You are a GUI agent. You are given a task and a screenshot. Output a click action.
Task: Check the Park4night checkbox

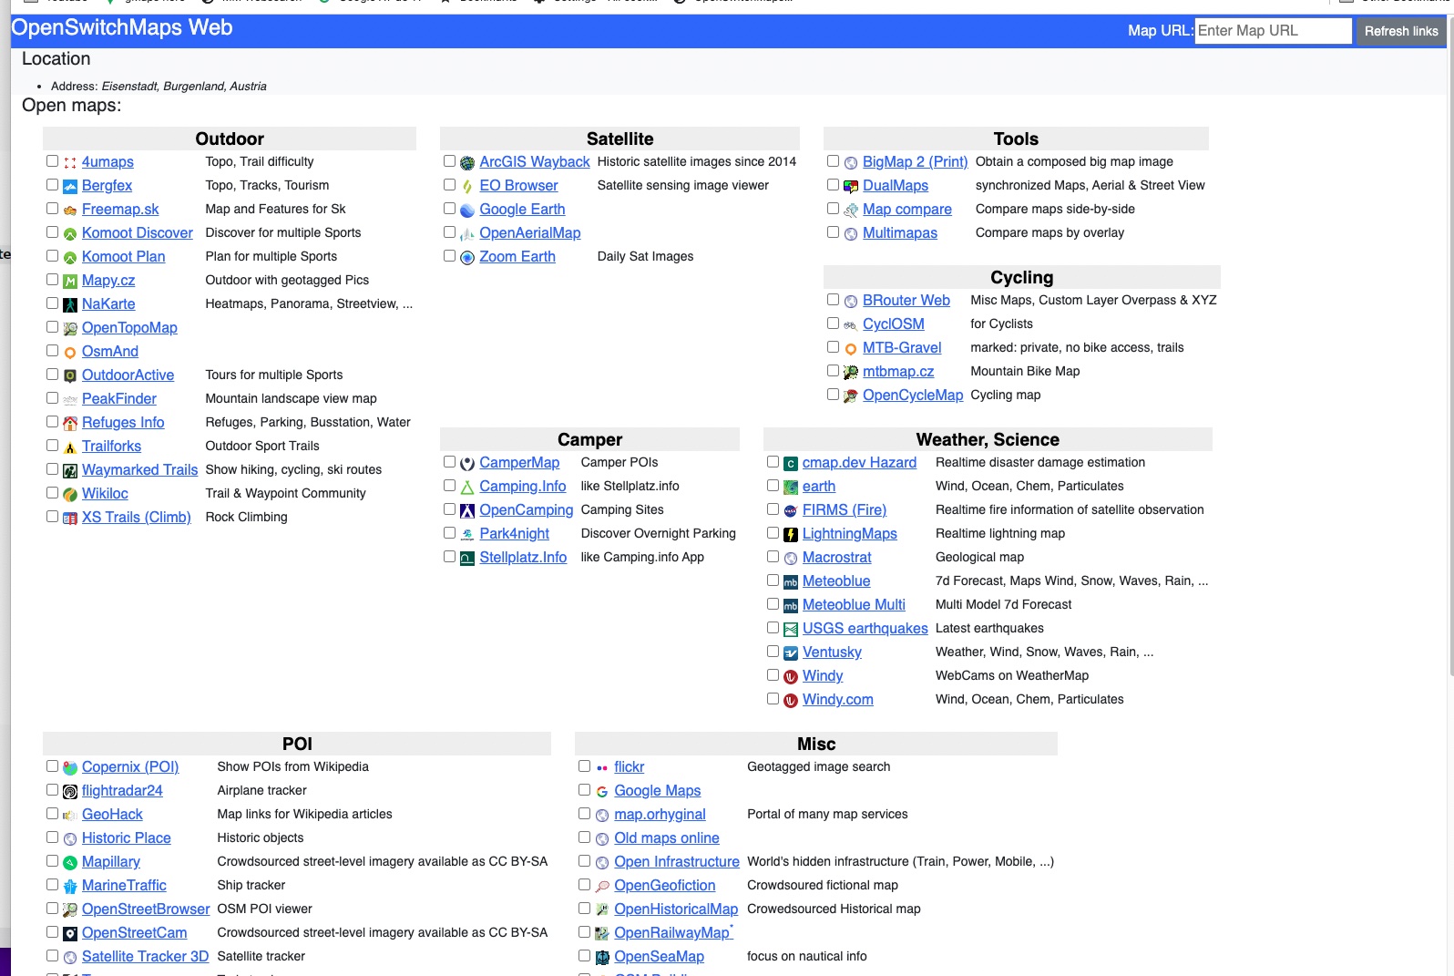450,532
